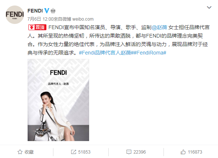
Task: Click the crown membership icon
Action: (53, 11)
